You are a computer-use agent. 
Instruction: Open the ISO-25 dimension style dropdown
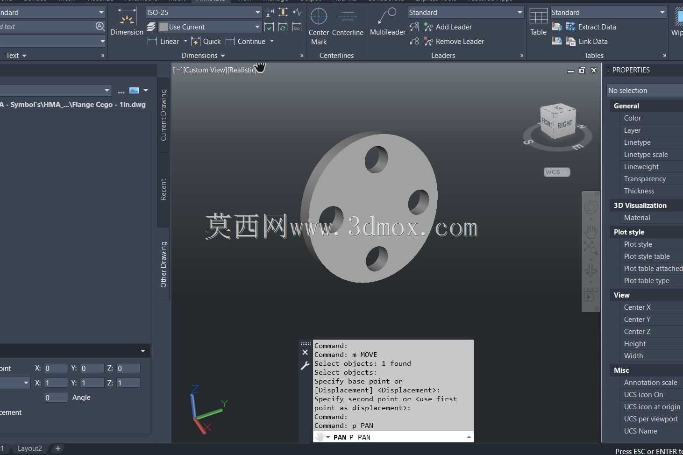[257, 12]
